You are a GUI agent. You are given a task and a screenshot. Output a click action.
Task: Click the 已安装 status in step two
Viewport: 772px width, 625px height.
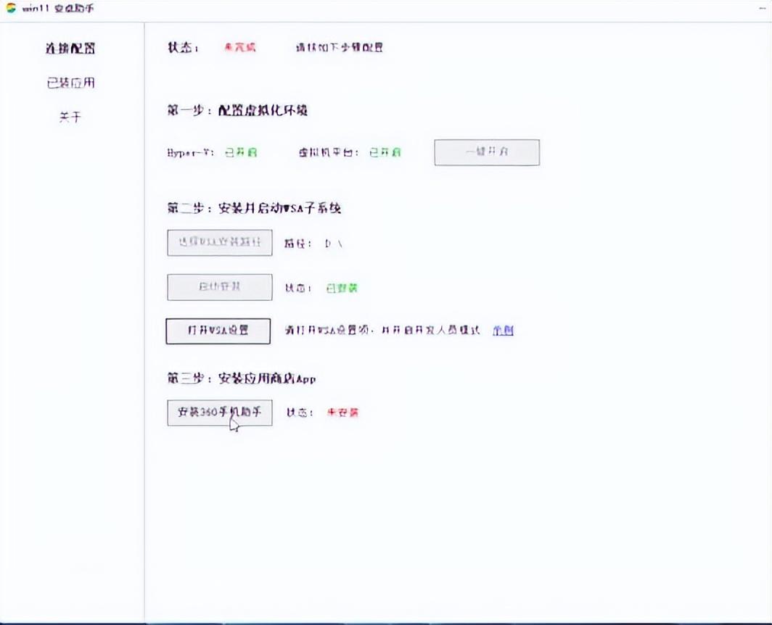343,288
